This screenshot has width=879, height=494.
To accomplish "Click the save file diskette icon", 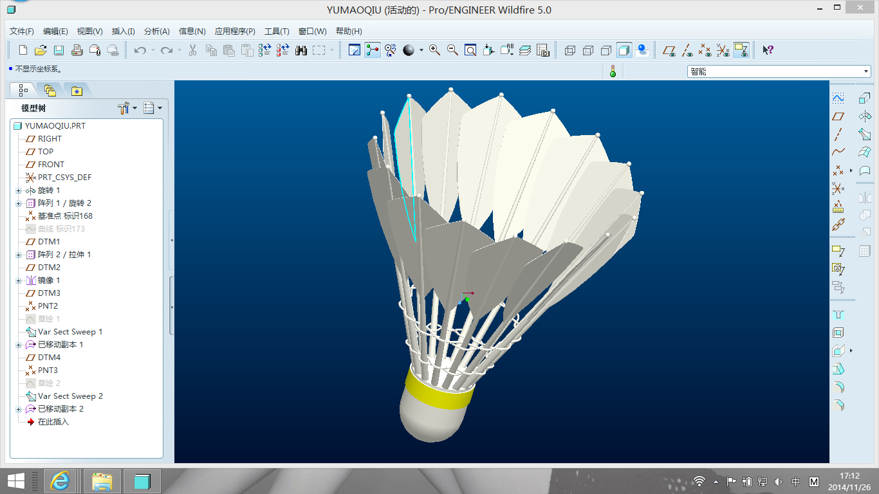I will (x=59, y=50).
